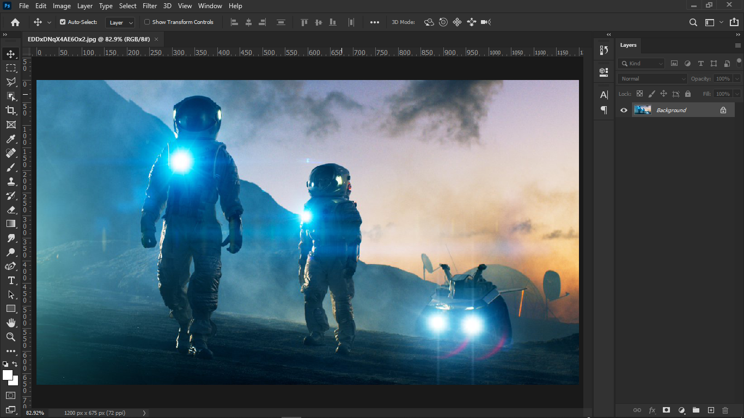744x418 pixels.
Task: Choose the Eraser tool
Action: pos(11,210)
